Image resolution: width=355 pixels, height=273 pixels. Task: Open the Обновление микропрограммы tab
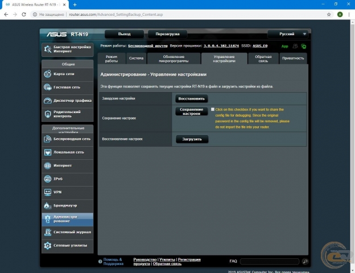pos(174,59)
